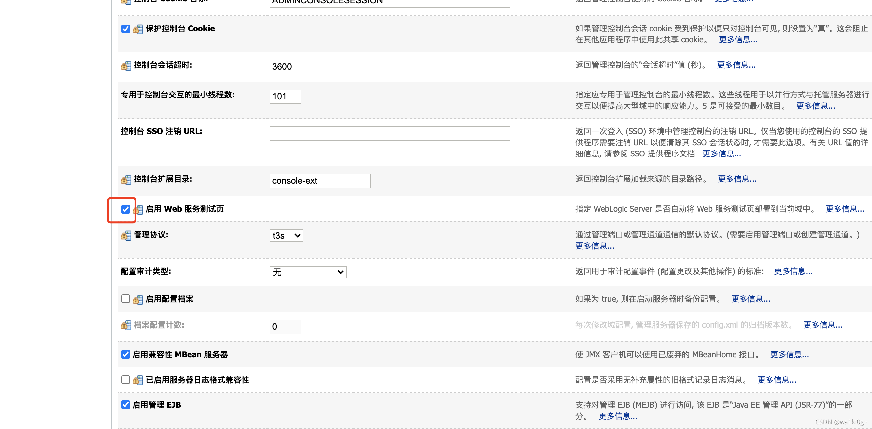Open 更多信息 link for SSO 注销 URL

point(722,154)
